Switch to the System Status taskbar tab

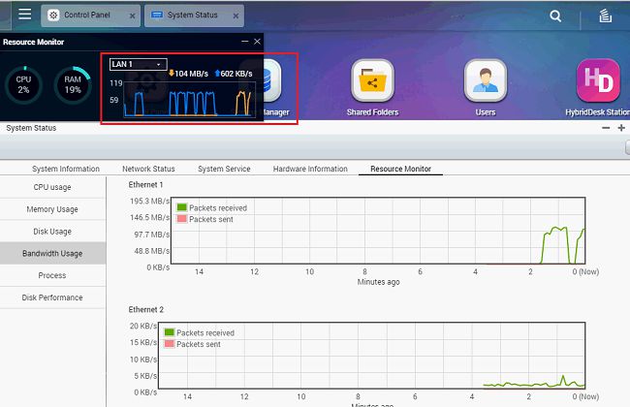coord(192,16)
